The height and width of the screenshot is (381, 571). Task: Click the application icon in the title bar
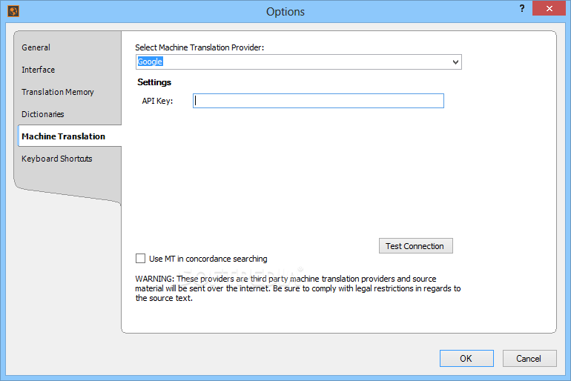click(x=13, y=11)
